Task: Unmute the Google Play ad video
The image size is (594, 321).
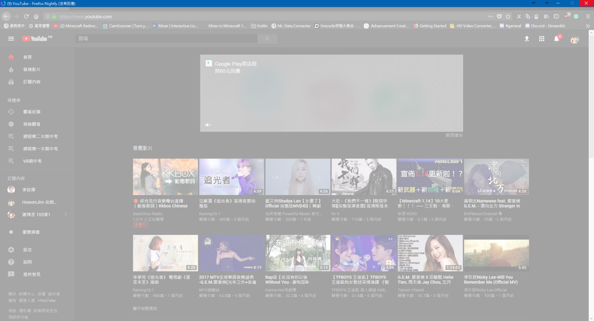Action: tap(208, 125)
